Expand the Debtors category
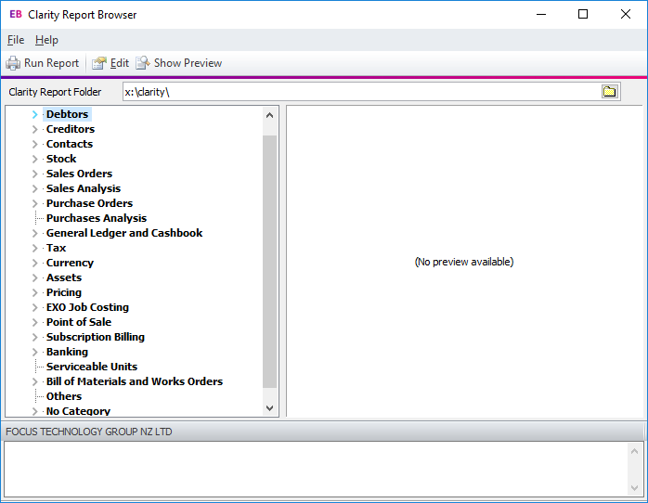This screenshot has height=503, width=648. [x=35, y=114]
